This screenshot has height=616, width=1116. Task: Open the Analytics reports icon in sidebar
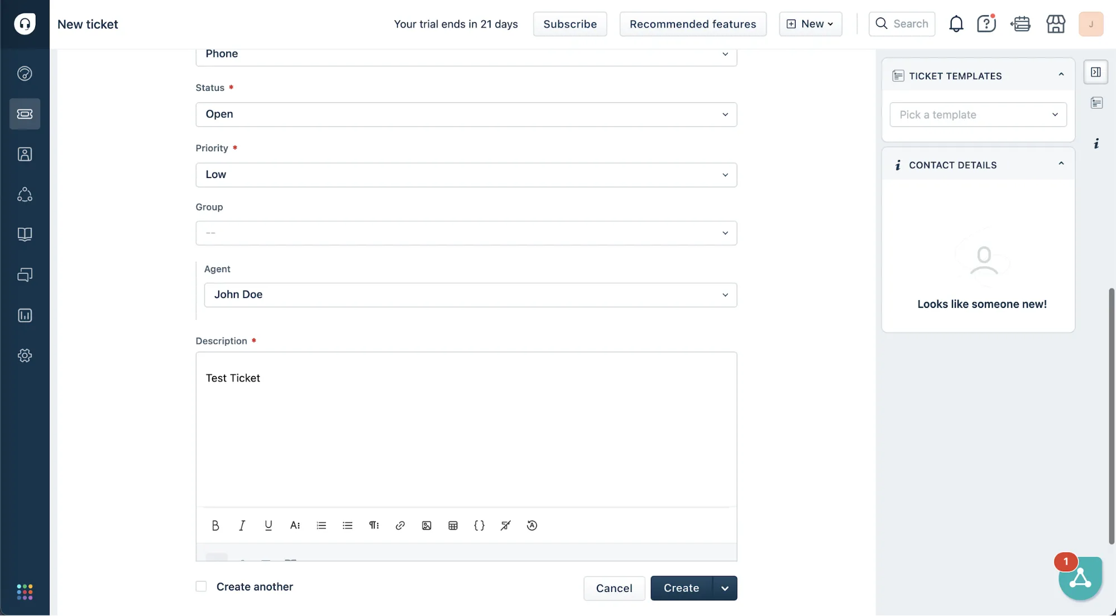25,315
